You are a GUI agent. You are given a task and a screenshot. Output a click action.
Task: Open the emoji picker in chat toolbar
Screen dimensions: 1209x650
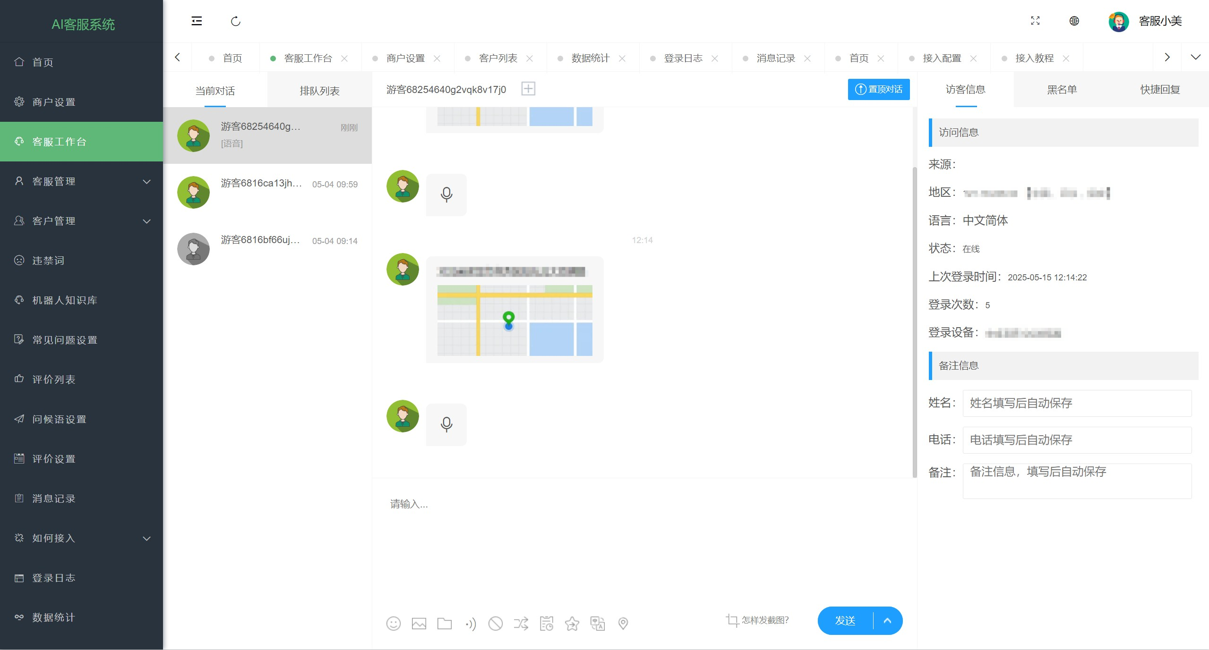click(393, 624)
